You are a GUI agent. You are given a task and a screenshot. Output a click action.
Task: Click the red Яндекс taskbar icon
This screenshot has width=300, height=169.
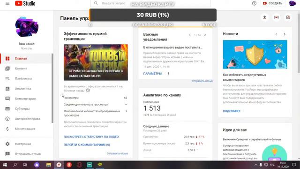pos(69,165)
